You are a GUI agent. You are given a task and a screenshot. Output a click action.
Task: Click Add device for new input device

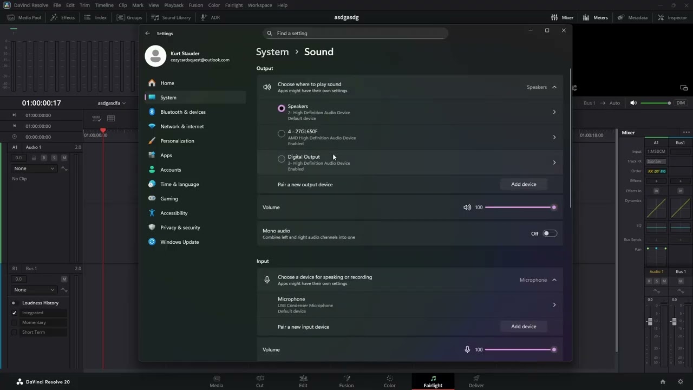click(x=524, y=327)
